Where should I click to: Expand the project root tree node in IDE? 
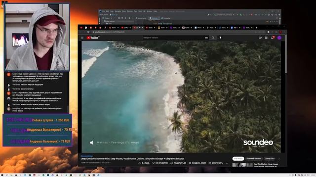103,21
